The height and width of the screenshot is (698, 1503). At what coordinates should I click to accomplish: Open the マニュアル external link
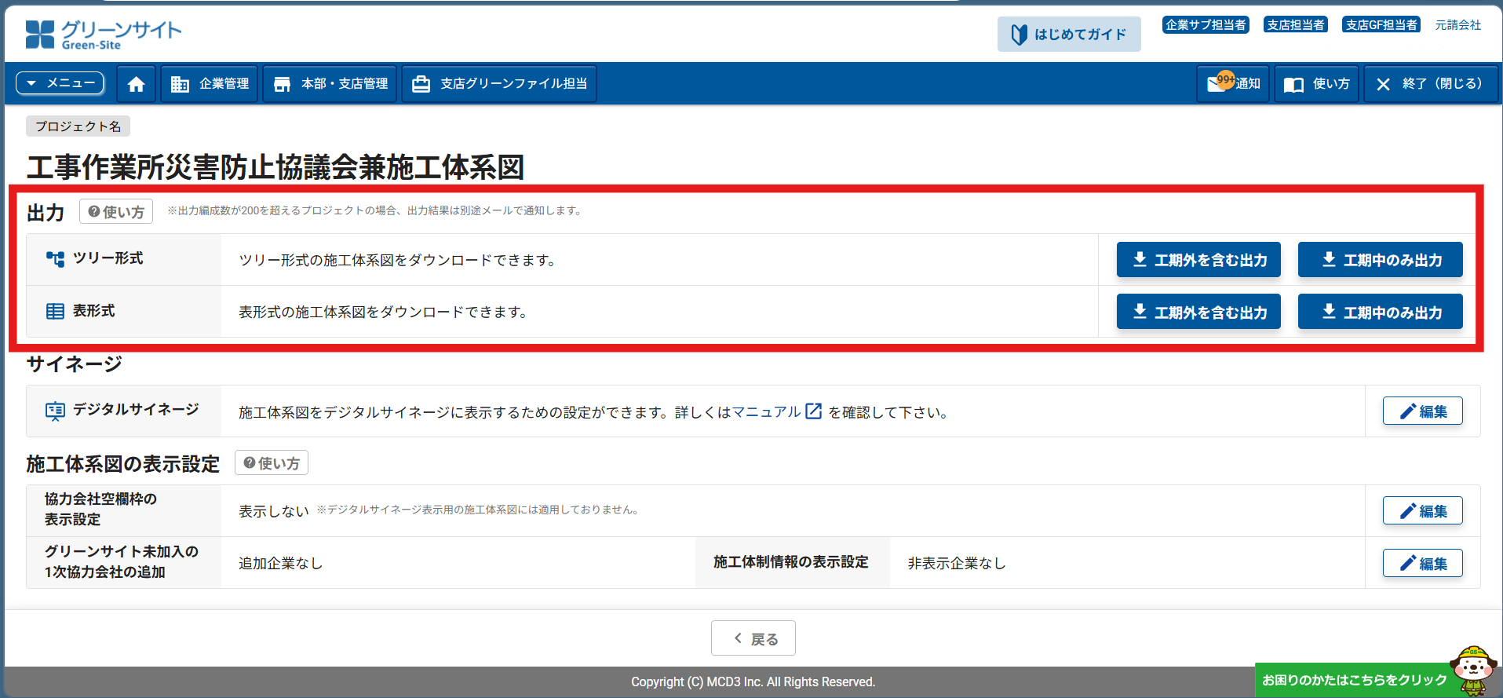pos(775,411)
